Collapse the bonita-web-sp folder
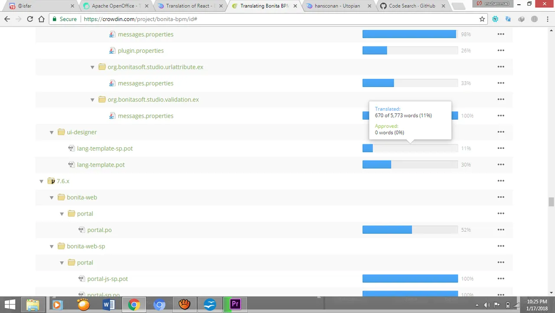The image size is (555, 313). (52, 247)
